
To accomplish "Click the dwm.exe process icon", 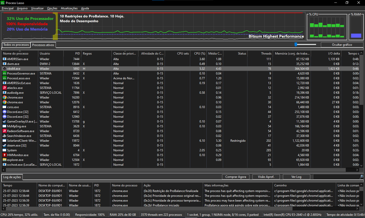I will pyautogui.click(x=5, y=64).
